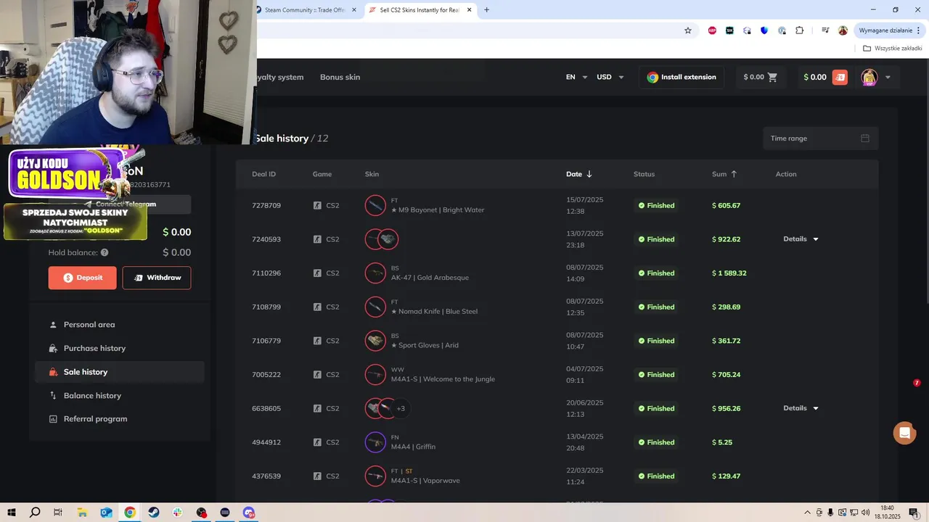The image size is (929, 522).
Task: Open the ABP Adblock Plus extension
Action: click(x=712, y=30)
